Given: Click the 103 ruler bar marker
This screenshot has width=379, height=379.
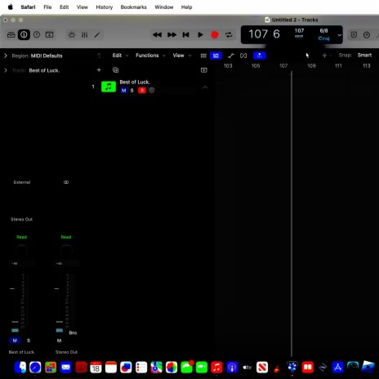Looking at the screenshot, I should [228, 66].
